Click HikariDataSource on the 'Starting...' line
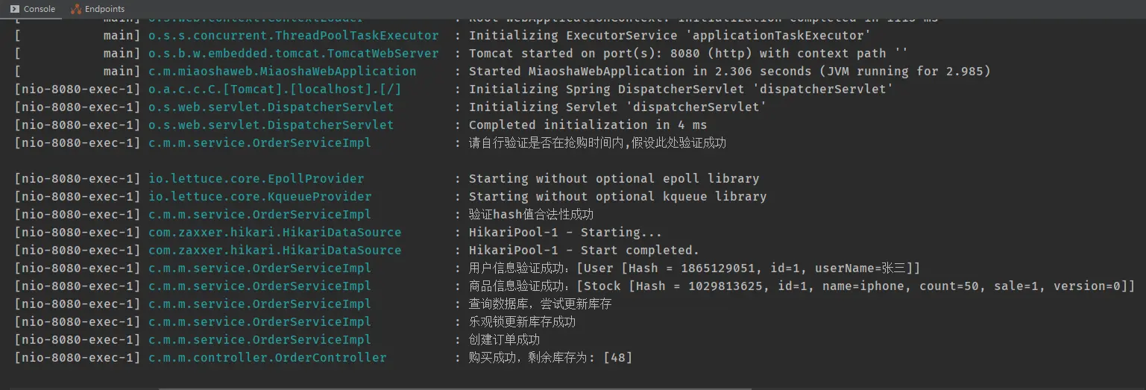This screenshot has width=1146, height=390. pos(274,233)
